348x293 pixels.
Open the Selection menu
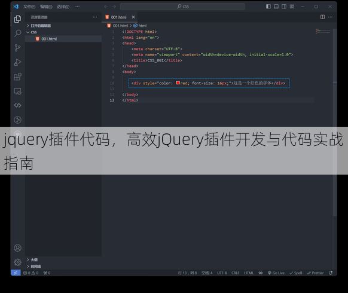pyautogui.click(x=63, y=7)
